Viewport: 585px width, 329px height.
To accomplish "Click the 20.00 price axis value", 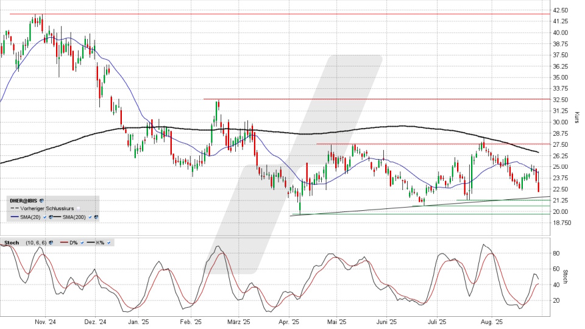I will [561, 211].
